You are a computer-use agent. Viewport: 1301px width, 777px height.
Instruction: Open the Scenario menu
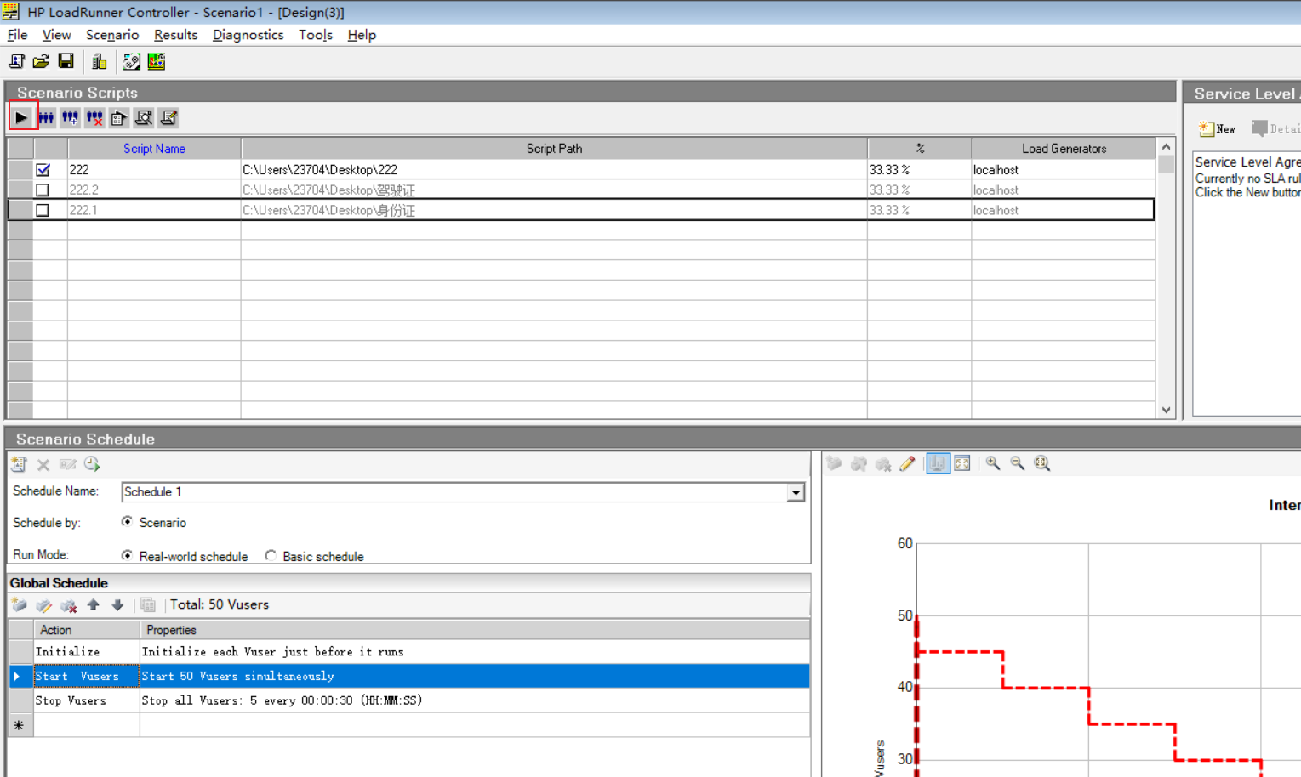click(112, 35)
